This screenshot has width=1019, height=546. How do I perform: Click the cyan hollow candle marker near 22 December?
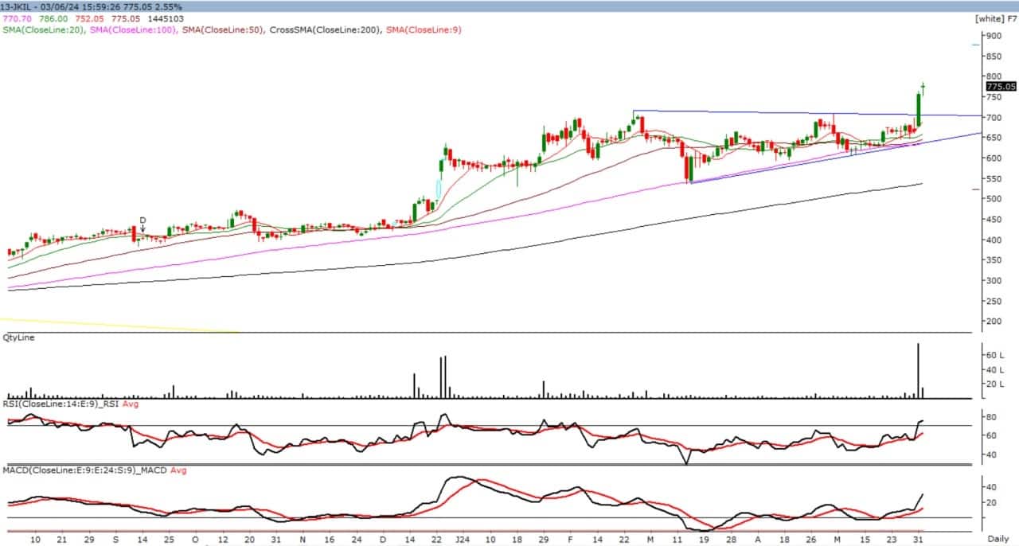pyautogui.click(x=438, y=189)
